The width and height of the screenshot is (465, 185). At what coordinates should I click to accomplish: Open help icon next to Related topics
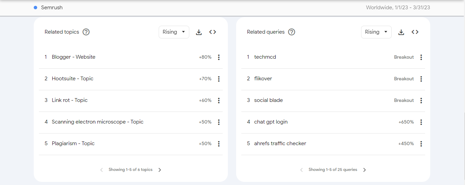[x=86, y=32]
